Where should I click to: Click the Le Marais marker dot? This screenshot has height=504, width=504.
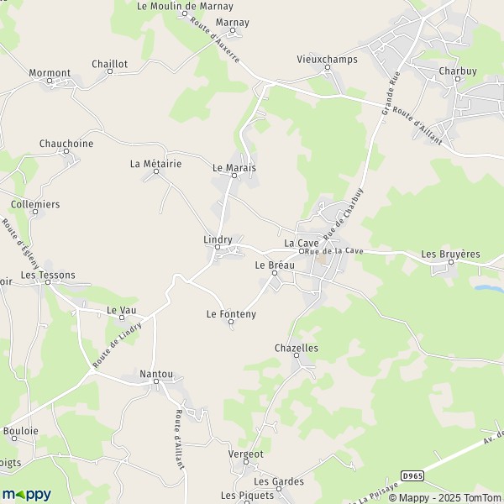coord(234,176)
